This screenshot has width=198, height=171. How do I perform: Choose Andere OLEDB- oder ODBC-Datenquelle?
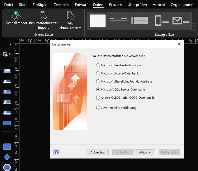pyautogui.click(x=125, y=98)
